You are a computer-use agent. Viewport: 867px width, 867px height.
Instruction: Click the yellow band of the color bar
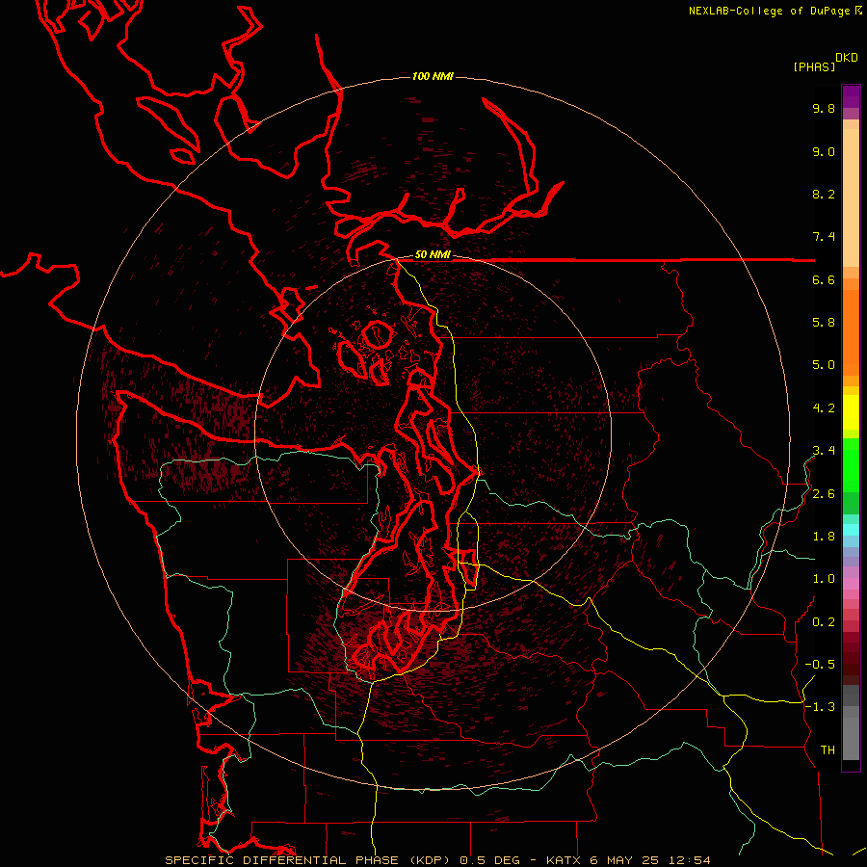pos(851,412)
